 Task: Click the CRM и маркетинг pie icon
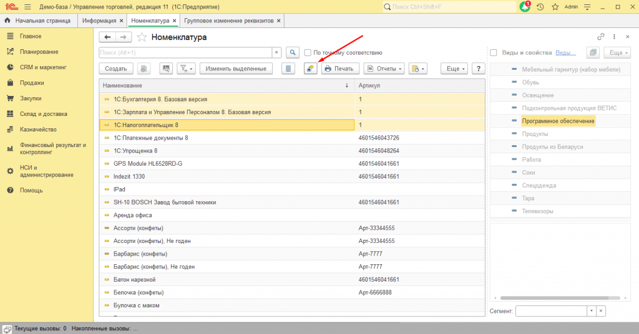click(10, 67)
